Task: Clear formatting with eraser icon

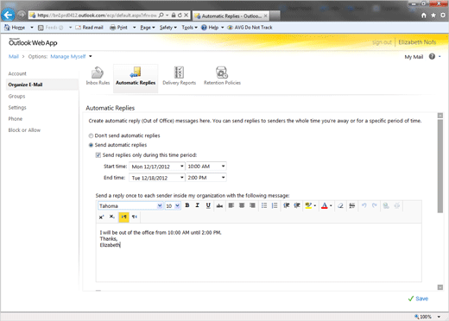Action: point(340,205)
